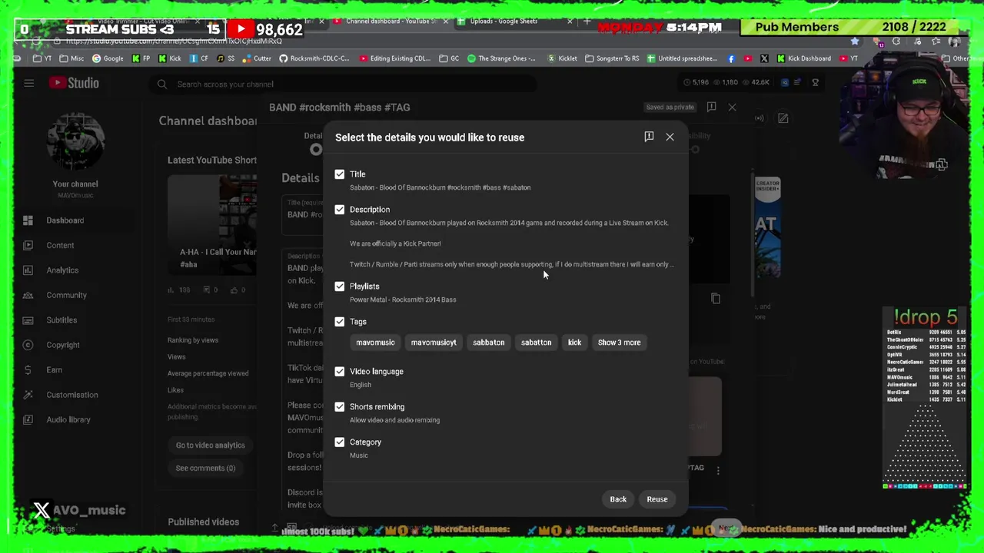The width and height of the screenshot is (984, 553).
Task: Click the pencil edit icon at top right
Action: click(783, 118)
